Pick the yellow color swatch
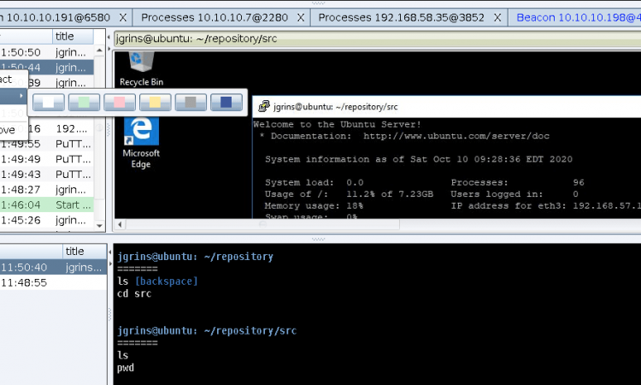641x385 pixels. click(155, 103)
